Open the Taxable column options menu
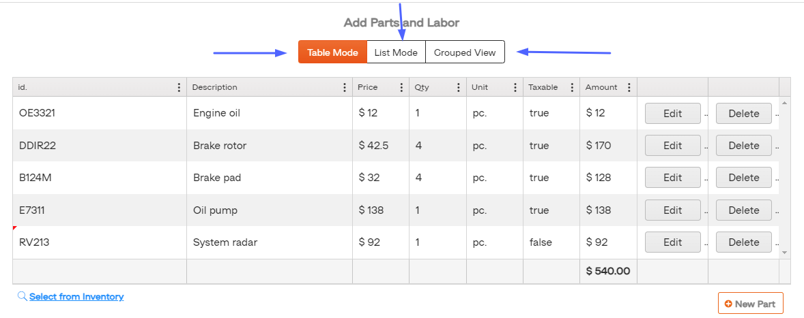Image resolution: width=804 pixels, height=318 pixels. [572, 87]
